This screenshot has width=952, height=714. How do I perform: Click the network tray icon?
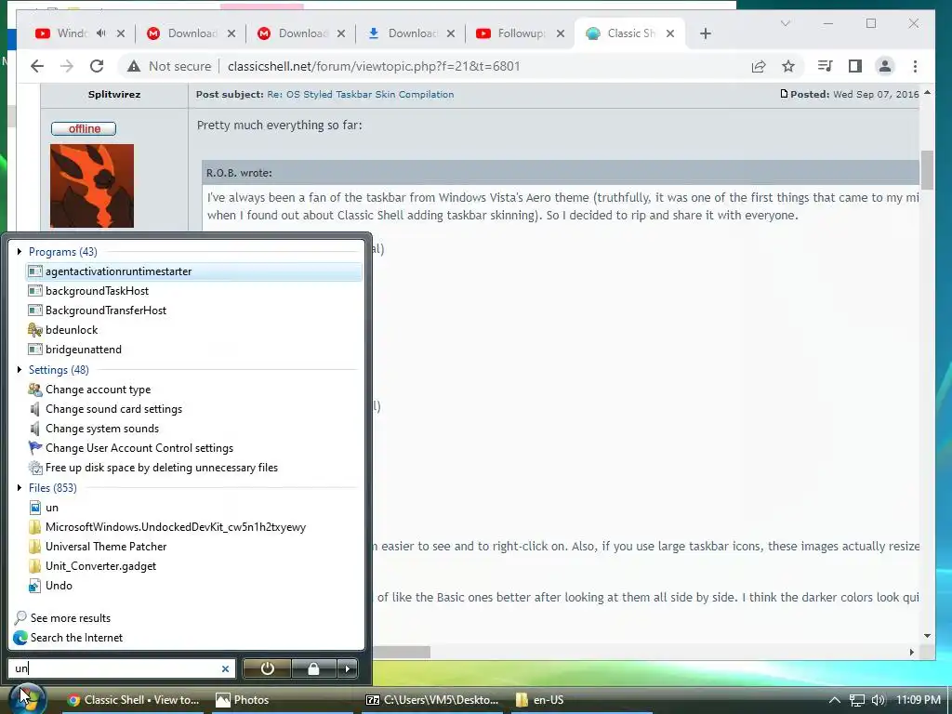click(x=857, y=700)
